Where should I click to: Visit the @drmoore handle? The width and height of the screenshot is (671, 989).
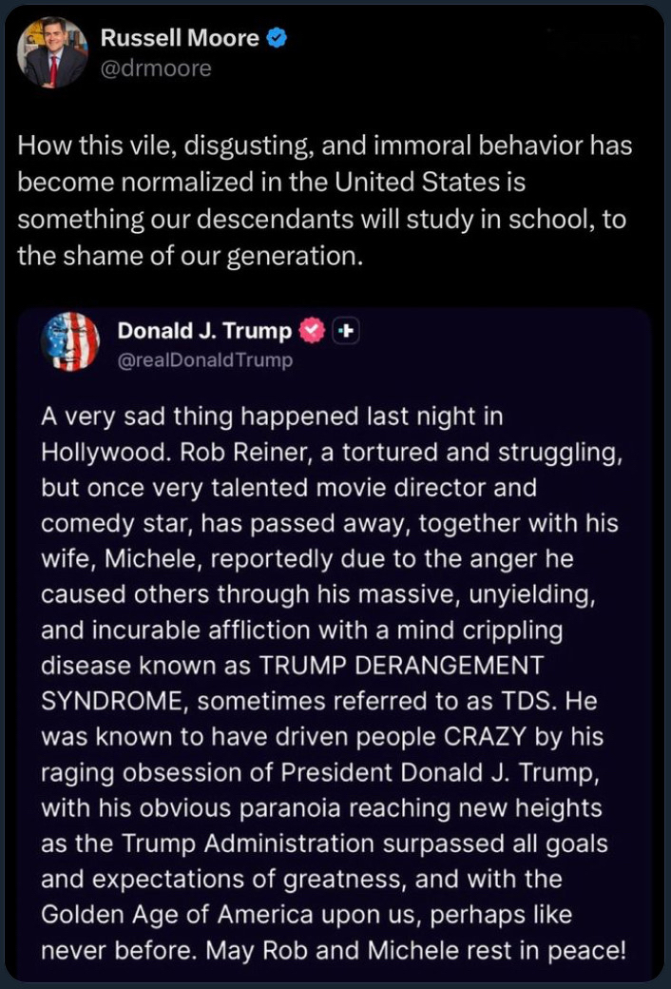click(156, 68)
